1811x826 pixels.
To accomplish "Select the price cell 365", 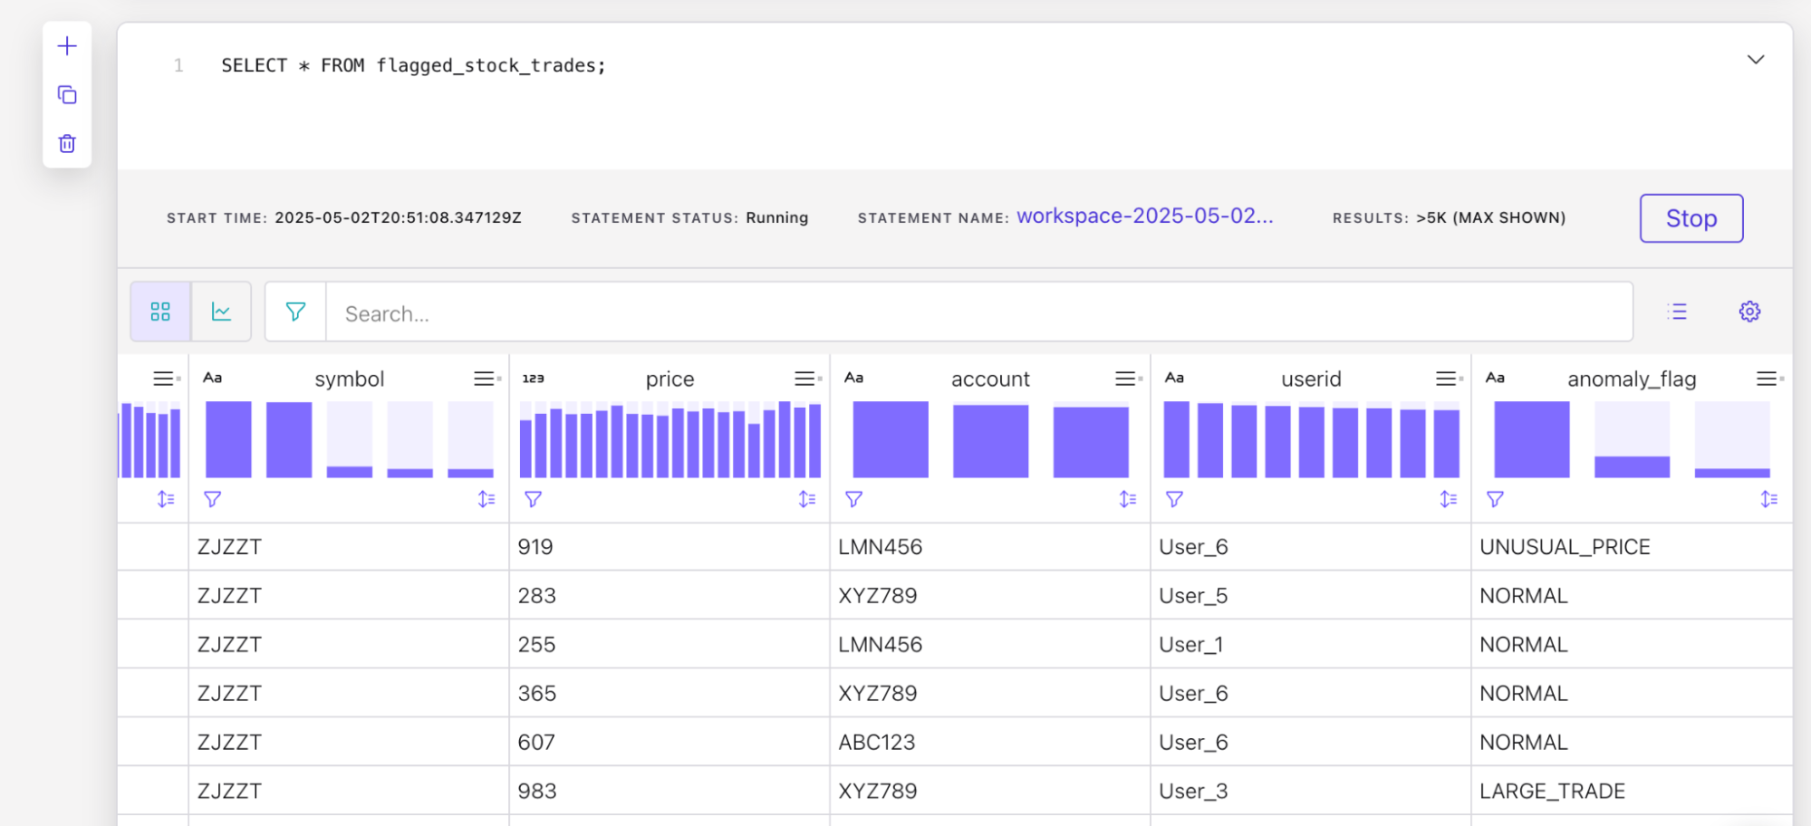I will 669,694.
